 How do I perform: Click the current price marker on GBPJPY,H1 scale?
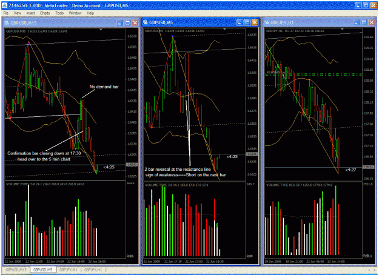pyautogui.click(x=368, y=167)
